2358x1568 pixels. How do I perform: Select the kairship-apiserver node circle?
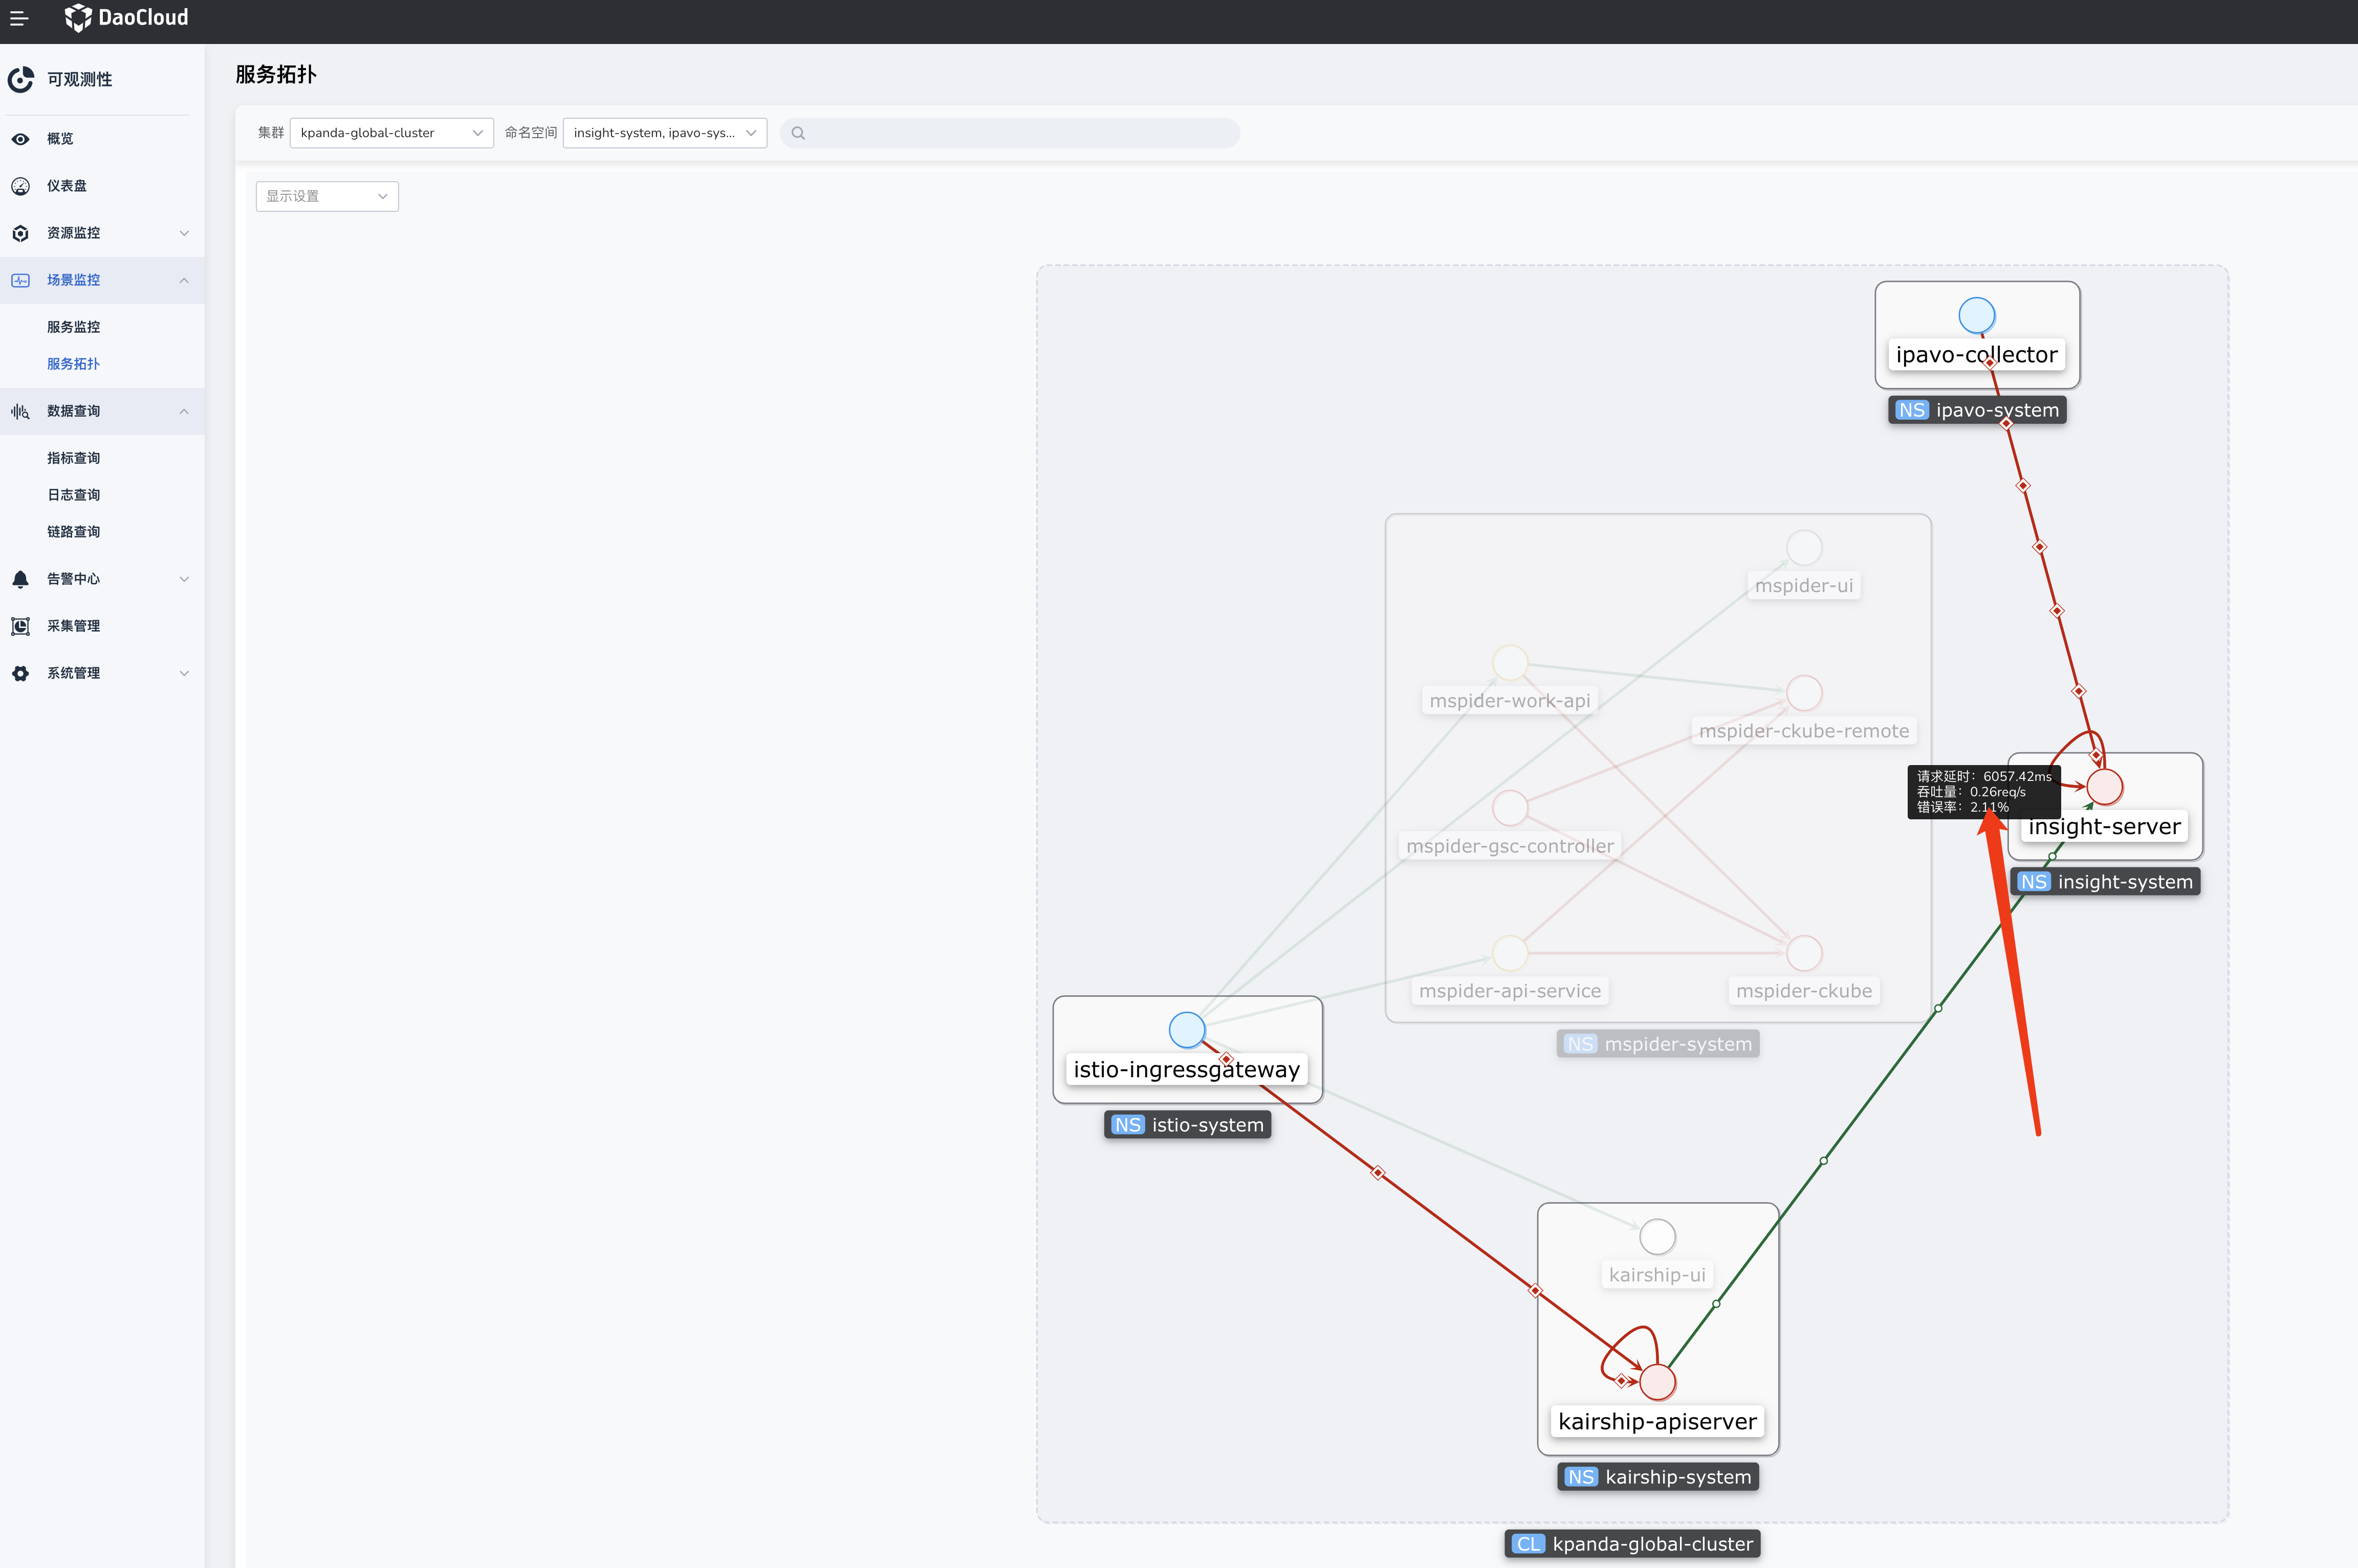point(1657,1382)
